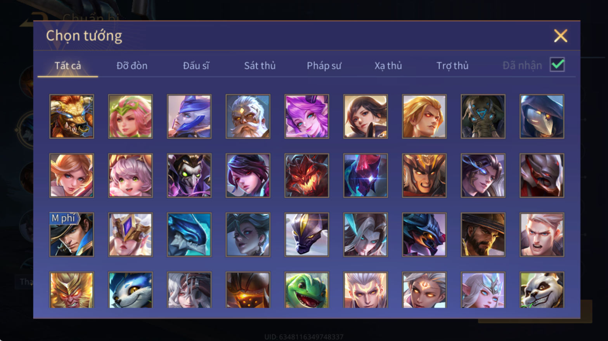Open the 'Sát thủ' tab
The height and width of the screenshot is (341, 608).
[260, 66]
